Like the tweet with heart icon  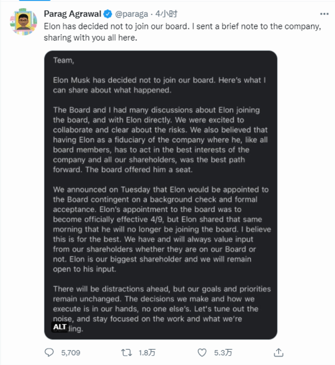point(202,353)
